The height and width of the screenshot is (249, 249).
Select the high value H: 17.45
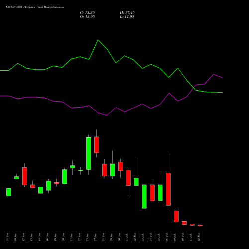click(127, 13)
